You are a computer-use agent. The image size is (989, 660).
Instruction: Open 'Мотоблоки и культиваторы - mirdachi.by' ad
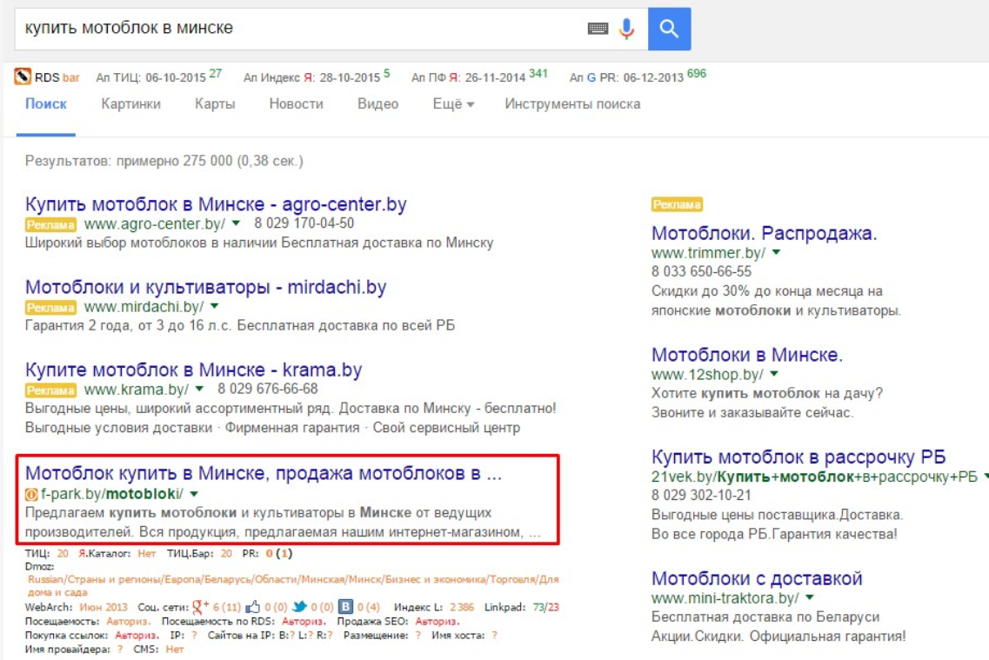pyautogui.click(x=205, y=287)
